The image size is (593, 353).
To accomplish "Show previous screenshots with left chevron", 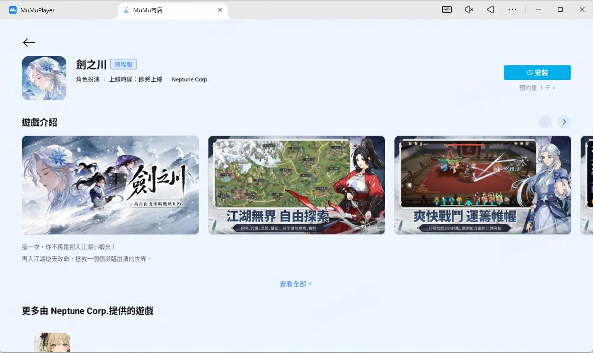I will (545, 122).
